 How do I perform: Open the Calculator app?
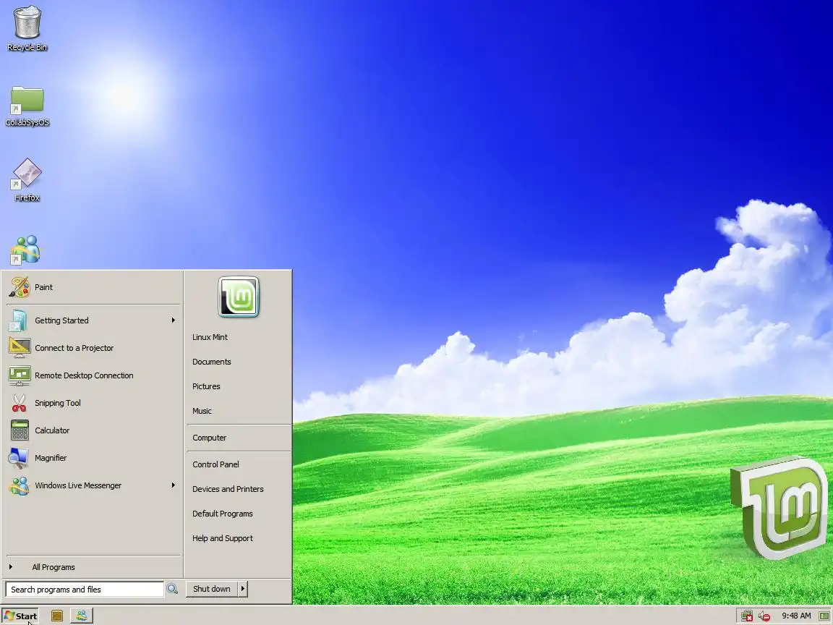(x=94, y=430)
